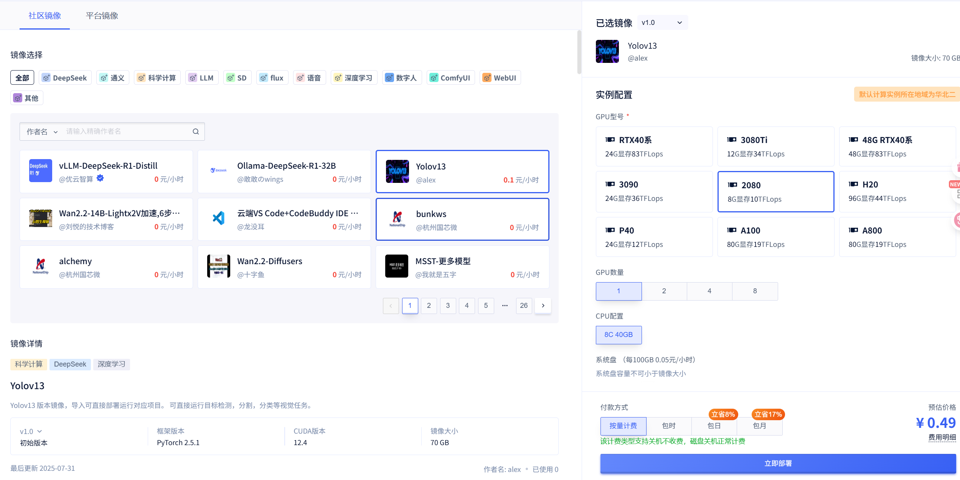
Task: Choose 包时 payment method
Action: pos(669,426)
